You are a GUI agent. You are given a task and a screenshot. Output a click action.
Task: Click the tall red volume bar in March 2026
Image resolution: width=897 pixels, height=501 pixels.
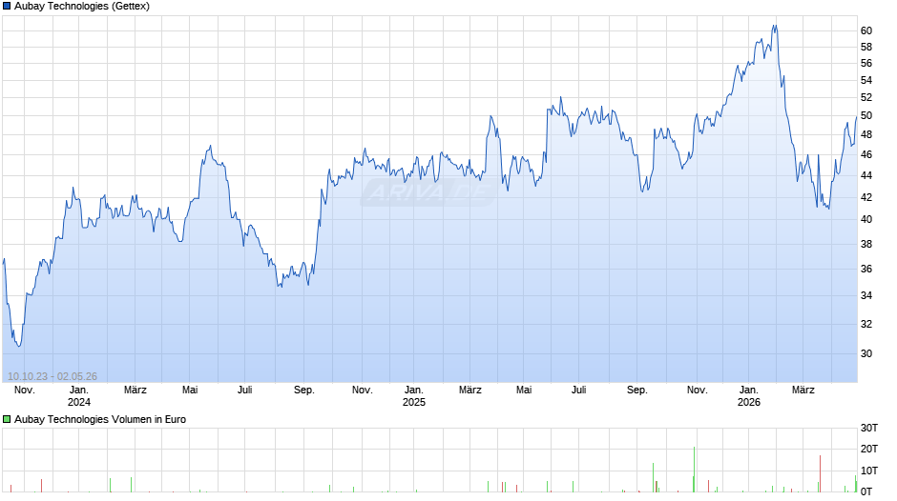point(820,473)
